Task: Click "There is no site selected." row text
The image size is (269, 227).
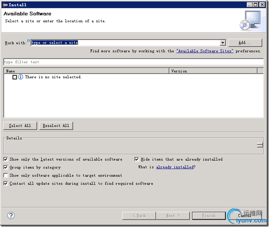Action: (53, 77)
